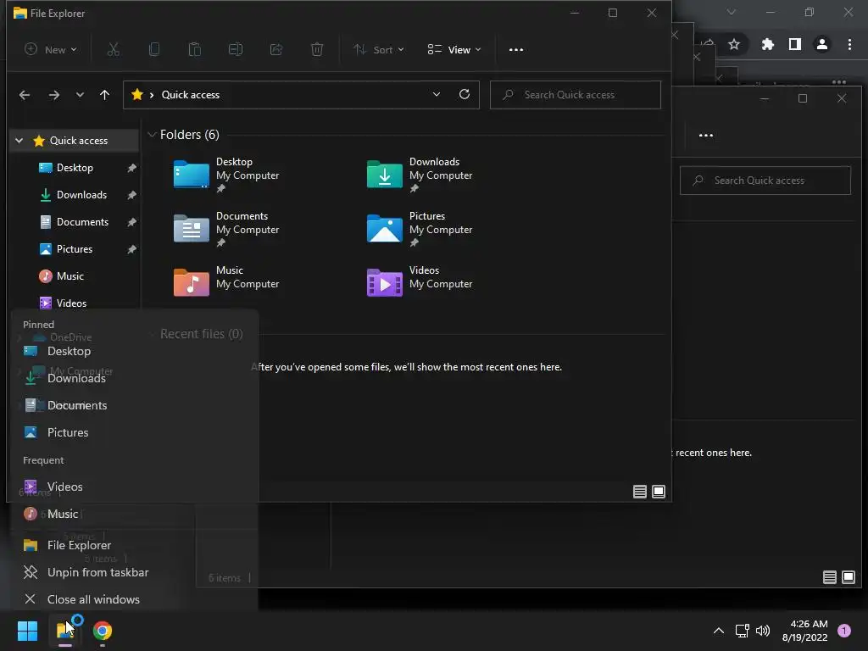
Task: Select Desktop in navigation pane
Action: [x=75, y=168]
